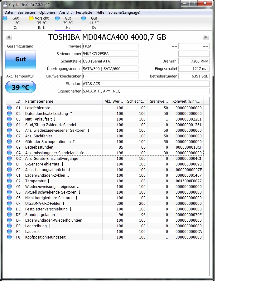Click the status icon of row 03 Mittl. Anlaufzeit
Screen dimensions: 270x281
[9, 119]
